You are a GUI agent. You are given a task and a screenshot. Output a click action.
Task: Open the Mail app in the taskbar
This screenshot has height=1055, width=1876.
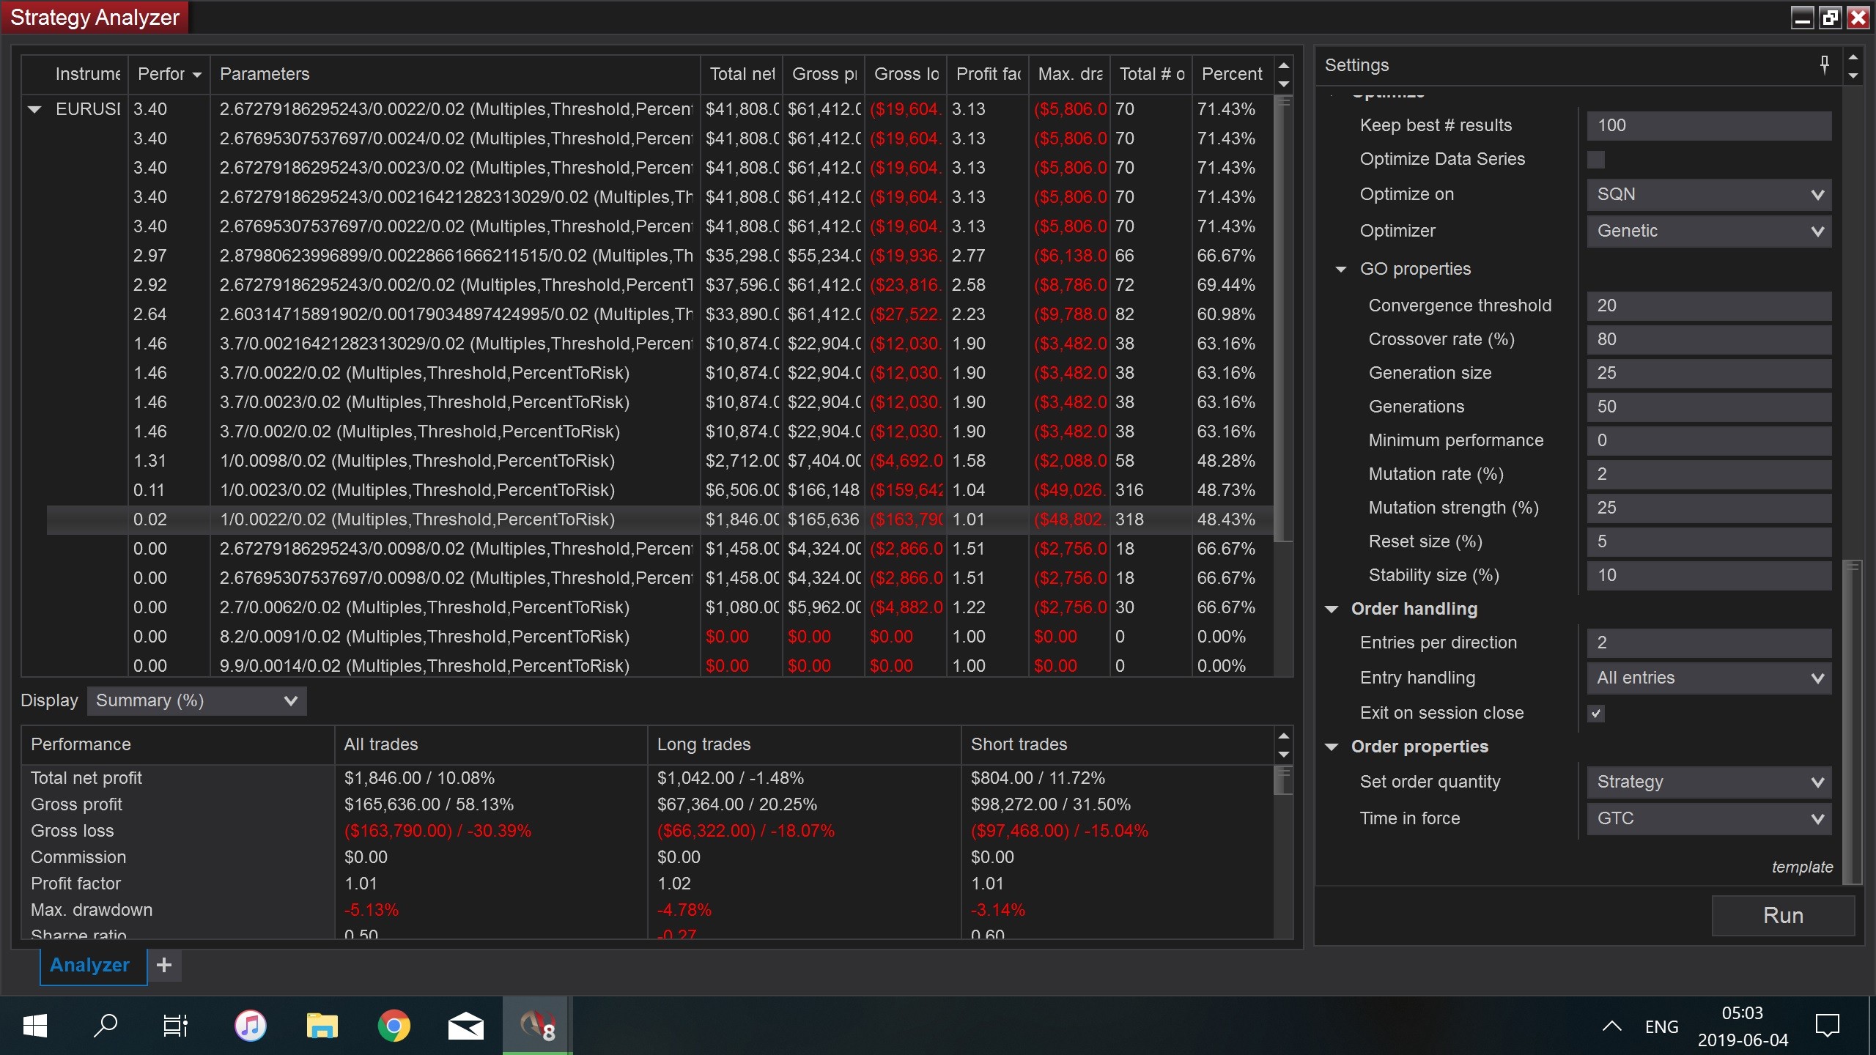465,1026
